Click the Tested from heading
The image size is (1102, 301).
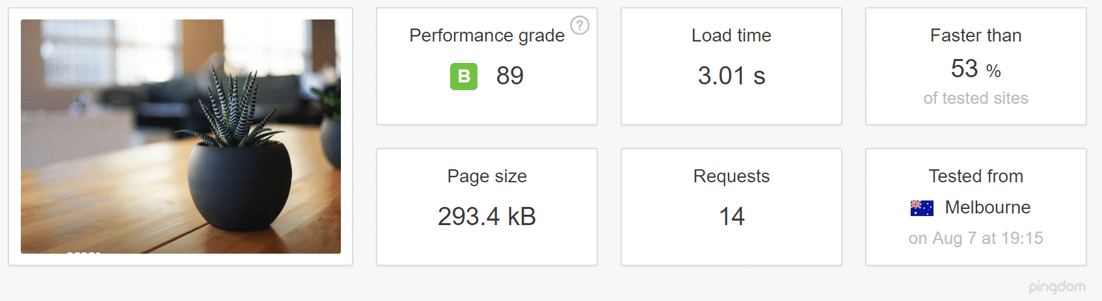coord(976,176)
